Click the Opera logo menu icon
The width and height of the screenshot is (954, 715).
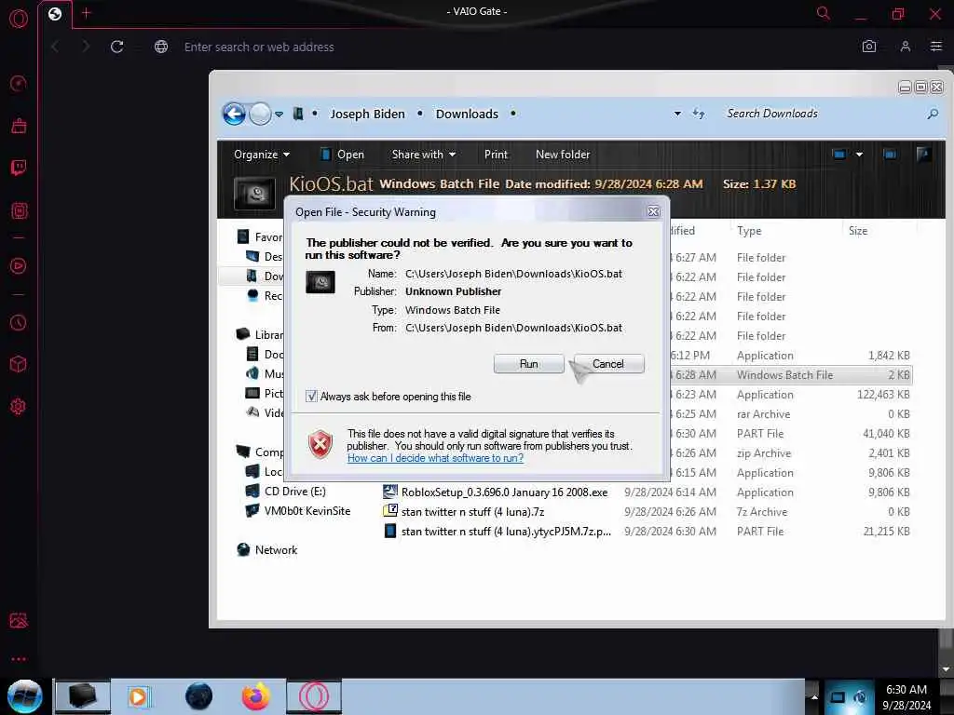[19, 19]
